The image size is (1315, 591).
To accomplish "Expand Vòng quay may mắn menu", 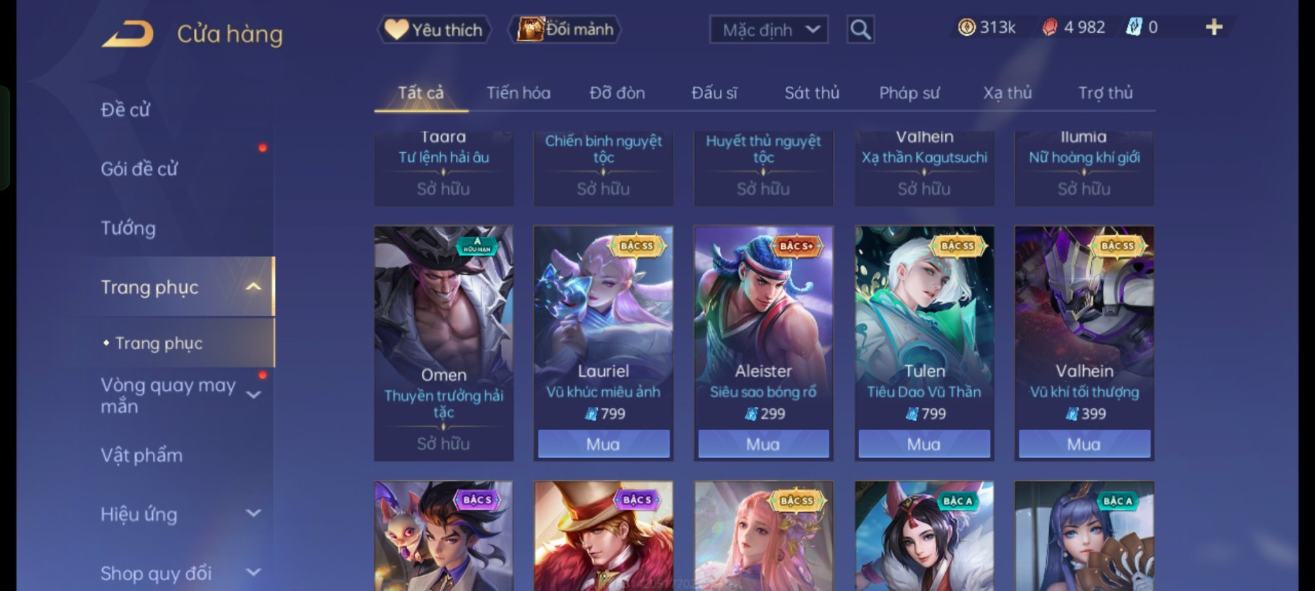I will pyautogui.click(x=254, y=395).
